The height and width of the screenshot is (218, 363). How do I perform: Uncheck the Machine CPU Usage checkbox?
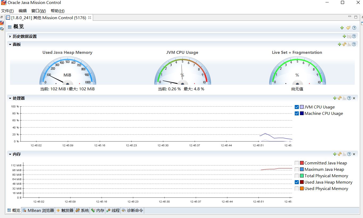pyautogui.click(x=297, y=114)
